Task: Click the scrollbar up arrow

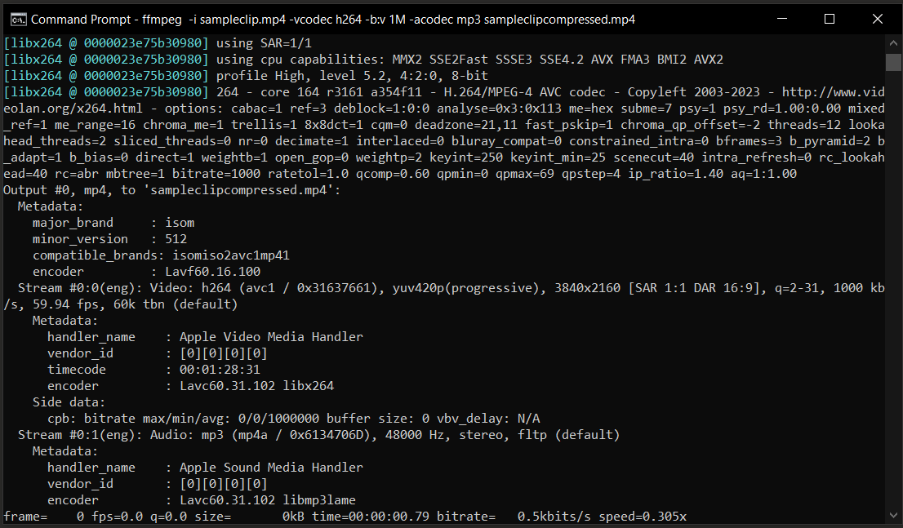Action: [893, 42]
